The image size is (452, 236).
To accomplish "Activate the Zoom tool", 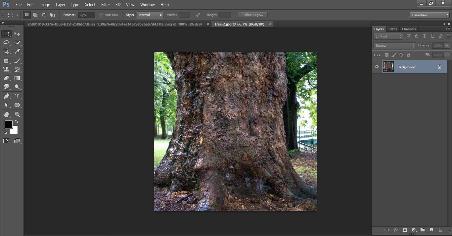I will click(17, 114).
